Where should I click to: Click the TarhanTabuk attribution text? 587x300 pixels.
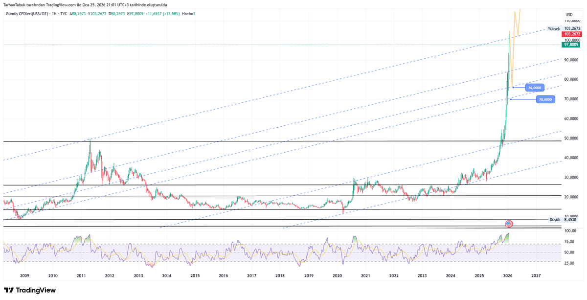click(x=85, y=4)
